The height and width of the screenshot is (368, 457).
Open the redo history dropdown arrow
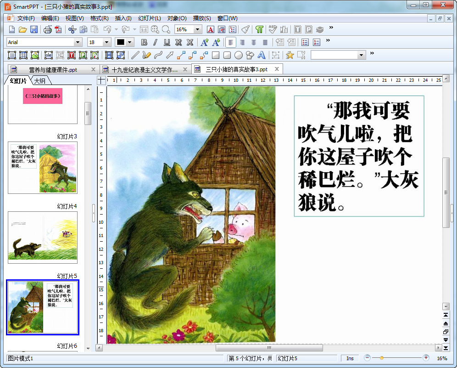(x=134, y=29)
